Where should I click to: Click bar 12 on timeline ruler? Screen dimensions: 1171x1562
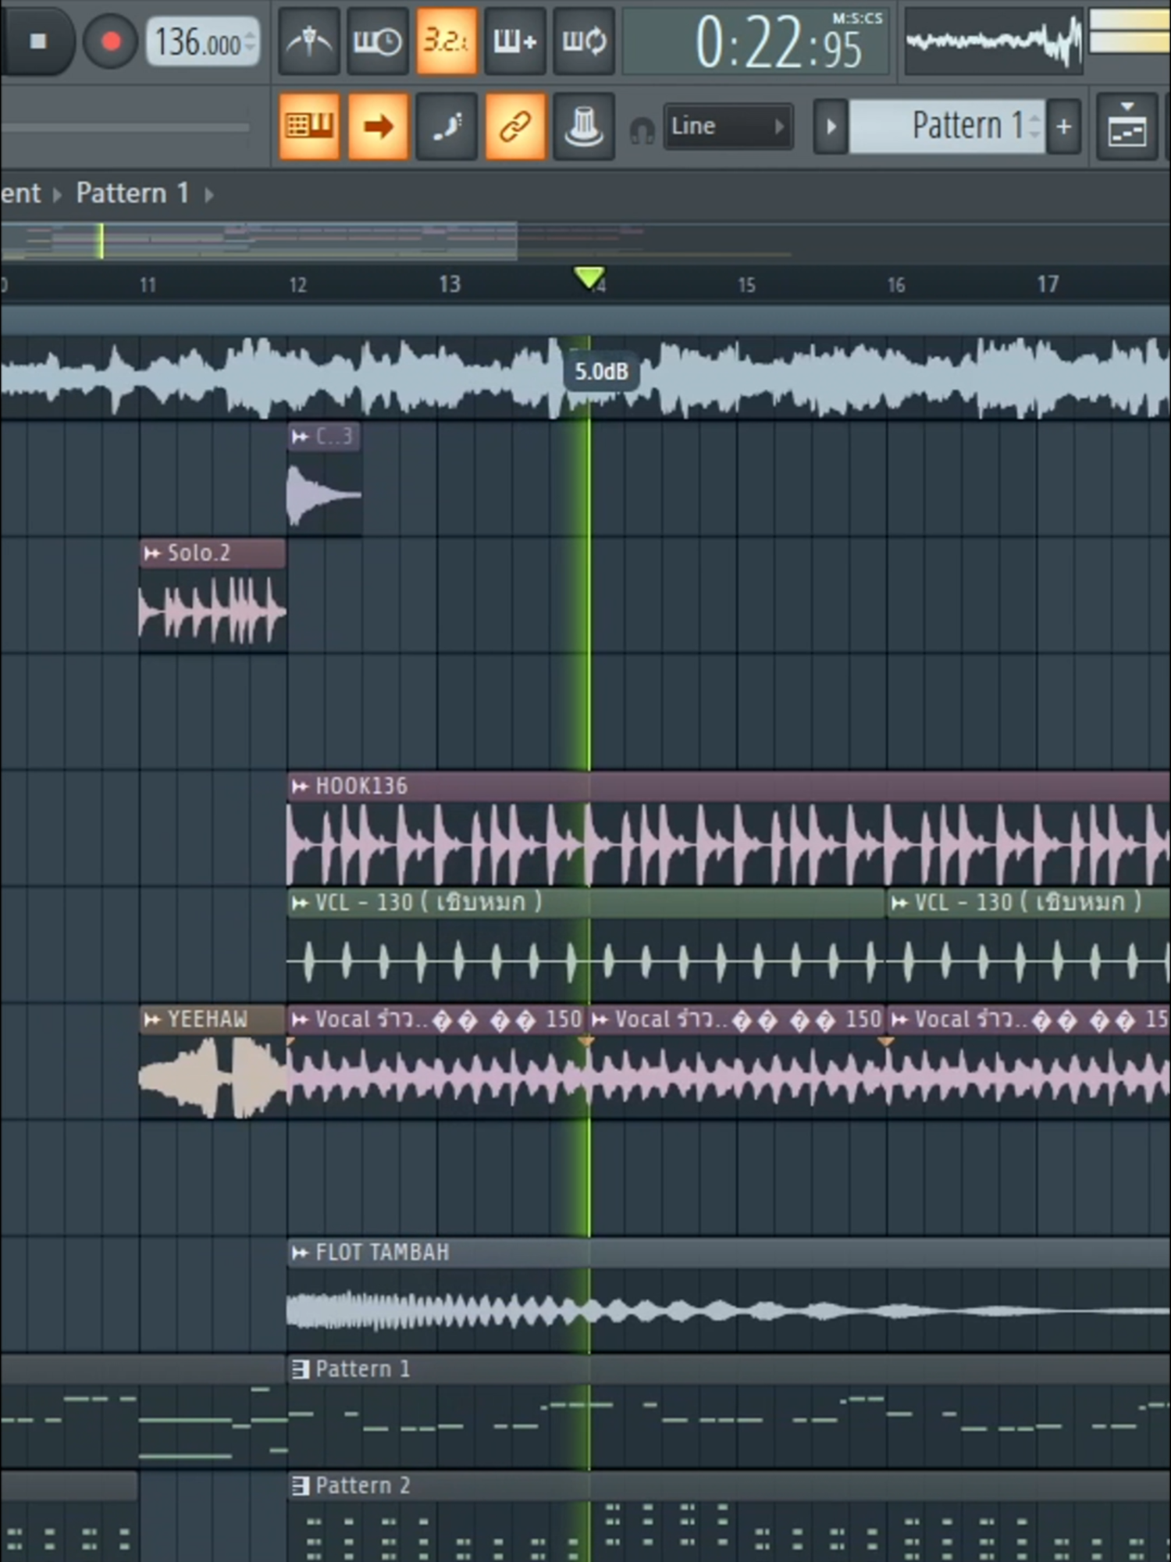pyautogui.click(x=297, y=285)
